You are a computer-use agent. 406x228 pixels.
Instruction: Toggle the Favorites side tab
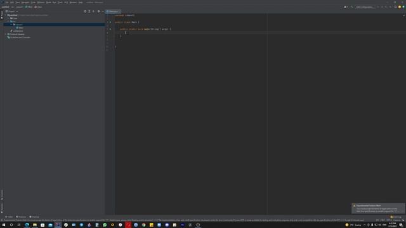coord(1,208)
